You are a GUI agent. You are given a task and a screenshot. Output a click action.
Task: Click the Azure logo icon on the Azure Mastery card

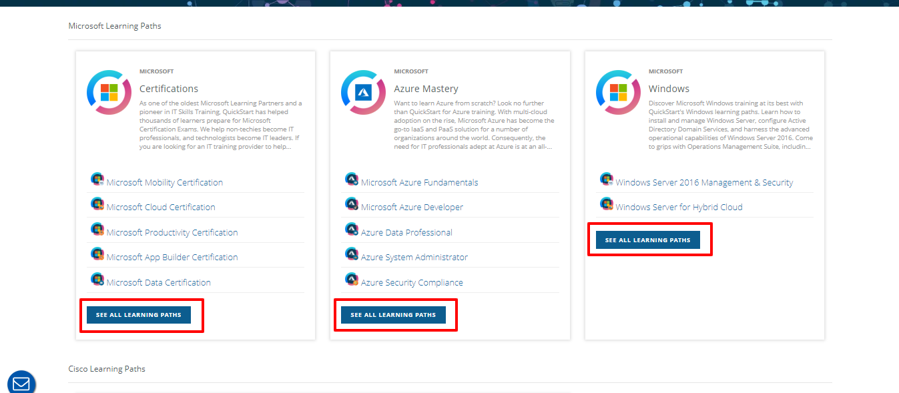click(363, 91)
